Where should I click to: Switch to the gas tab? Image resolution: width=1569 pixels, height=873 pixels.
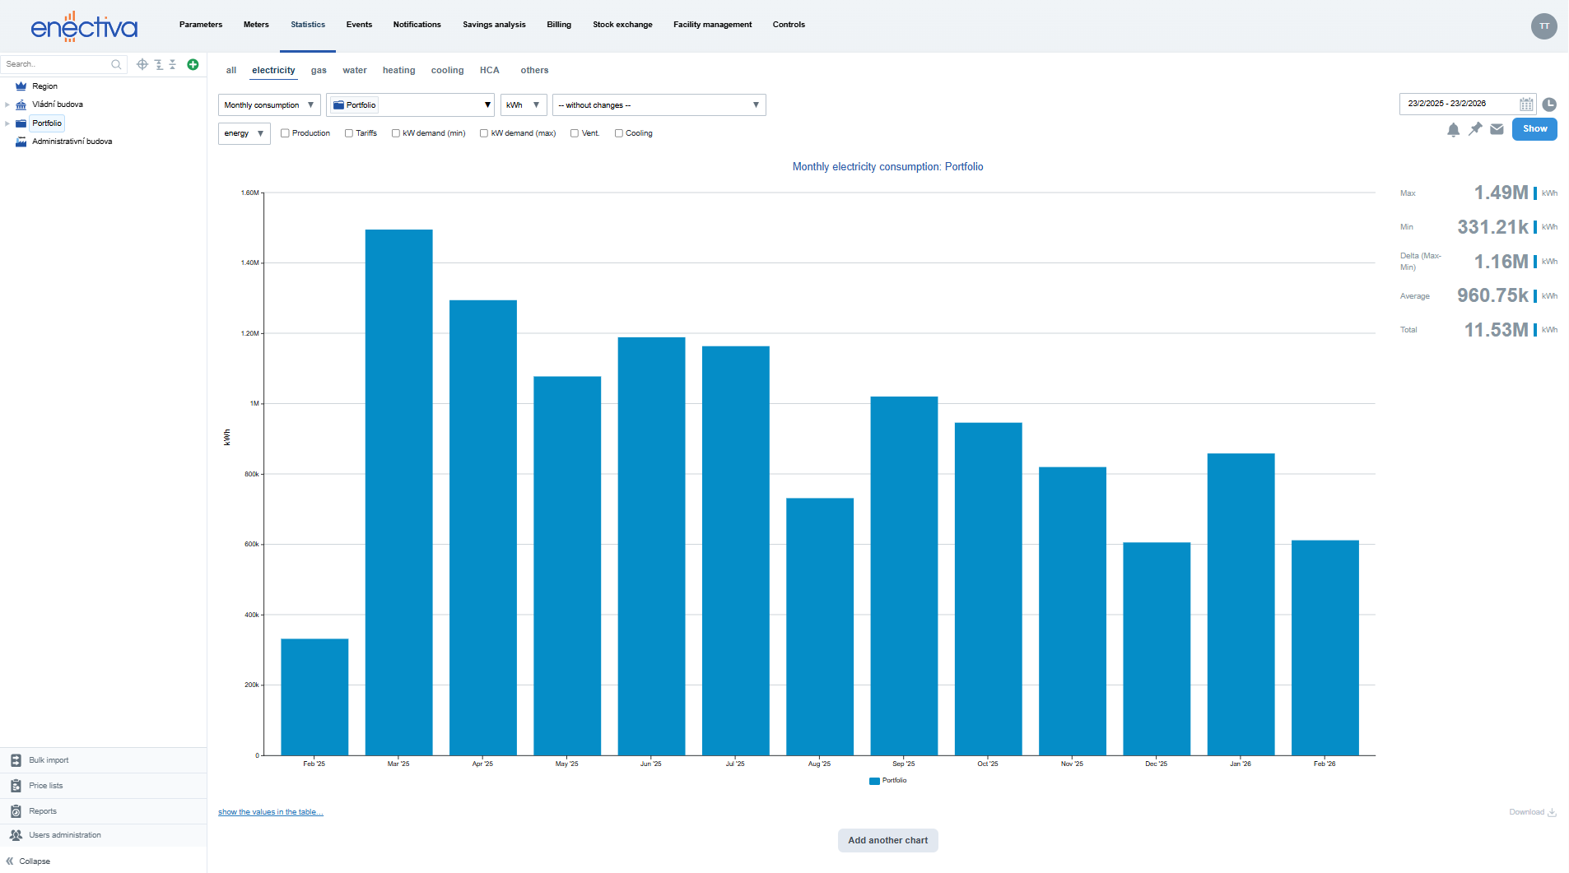pyautogui.click(x=319, y=71)
